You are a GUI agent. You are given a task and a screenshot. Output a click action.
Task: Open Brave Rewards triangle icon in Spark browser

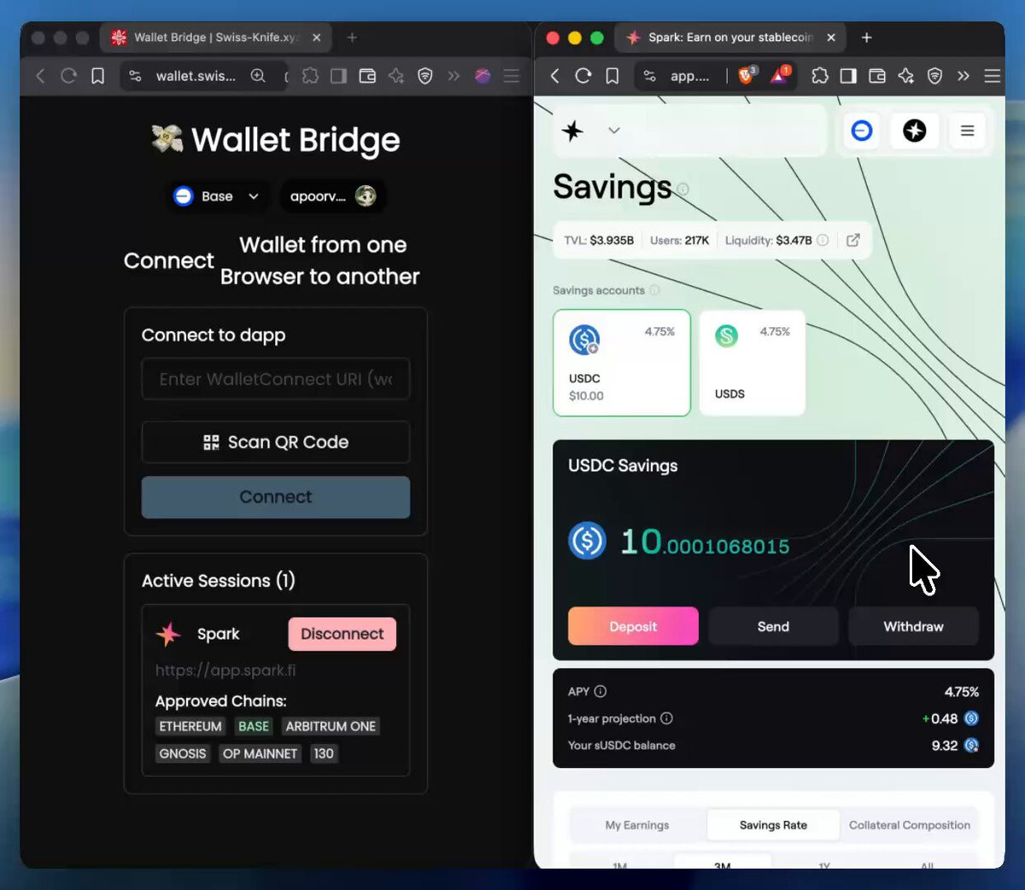(779, 75)
